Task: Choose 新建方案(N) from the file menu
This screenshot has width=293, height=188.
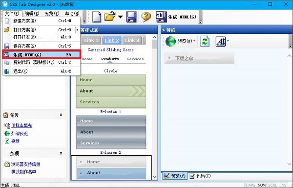Action: [42, 21]
